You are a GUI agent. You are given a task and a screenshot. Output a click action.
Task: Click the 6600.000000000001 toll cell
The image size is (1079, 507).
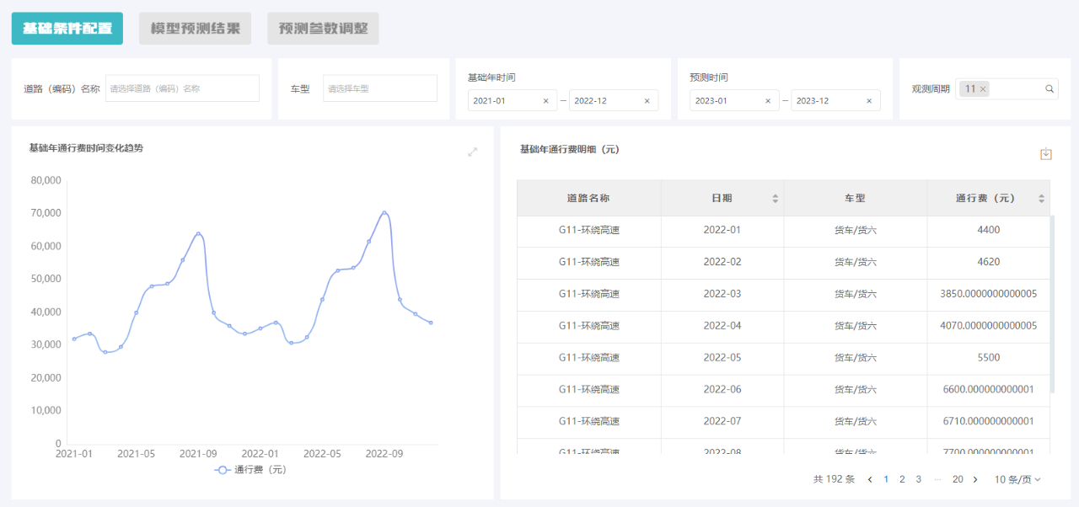tap(989, 390)
